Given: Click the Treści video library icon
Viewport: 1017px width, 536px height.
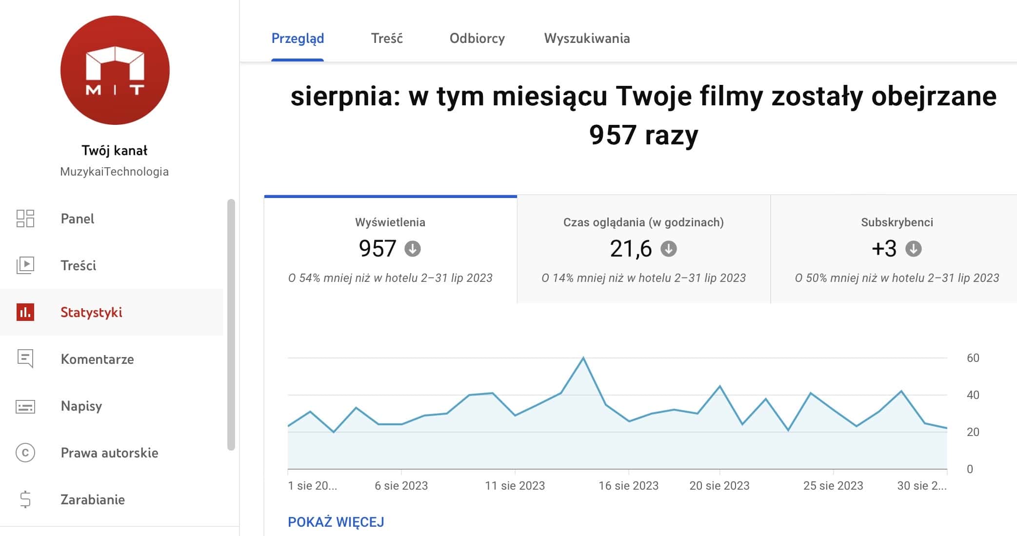Looking at the screenshot, I should tap(25, 265).
